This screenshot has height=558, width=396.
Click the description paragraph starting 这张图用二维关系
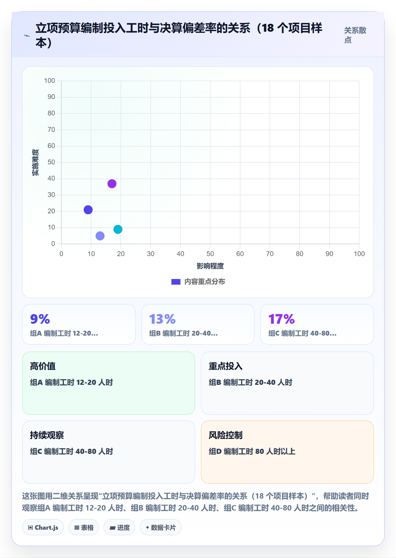click(x=196, y=502)
